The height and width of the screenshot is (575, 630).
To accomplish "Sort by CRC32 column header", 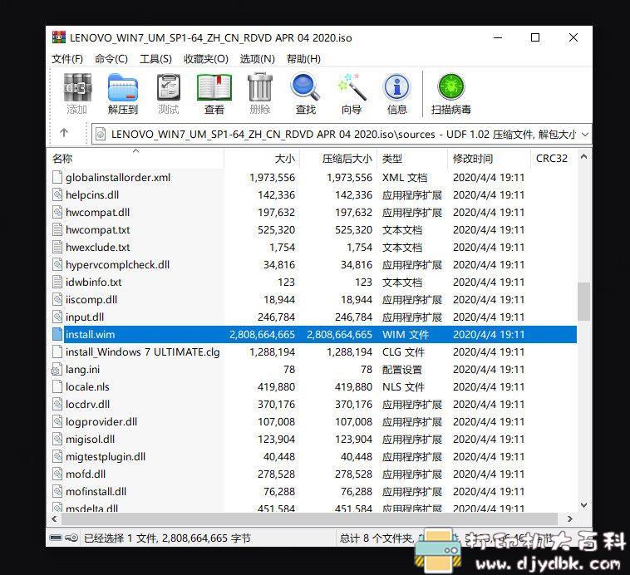I will point(554,159).
